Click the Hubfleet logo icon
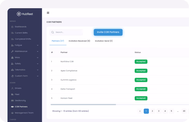Screen dimensions: 189x122 click(19, 14)
